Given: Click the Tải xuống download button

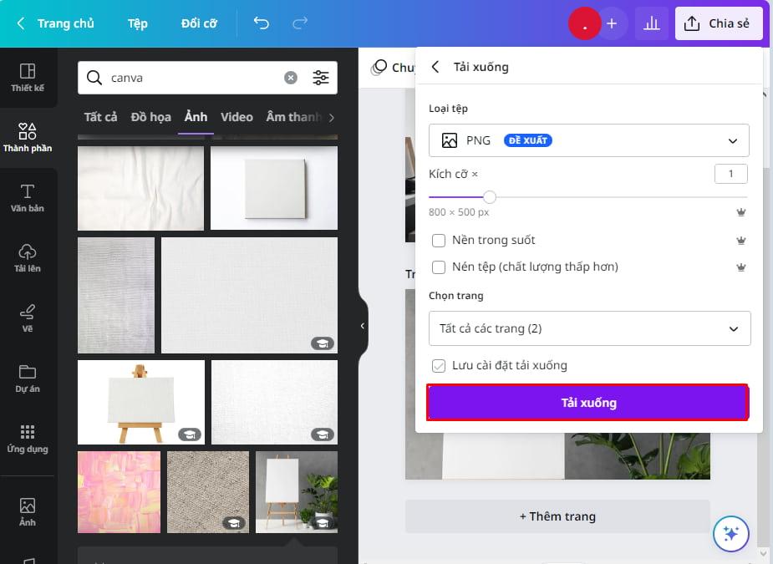Looking at the screenshot, I should coord(587,402).
